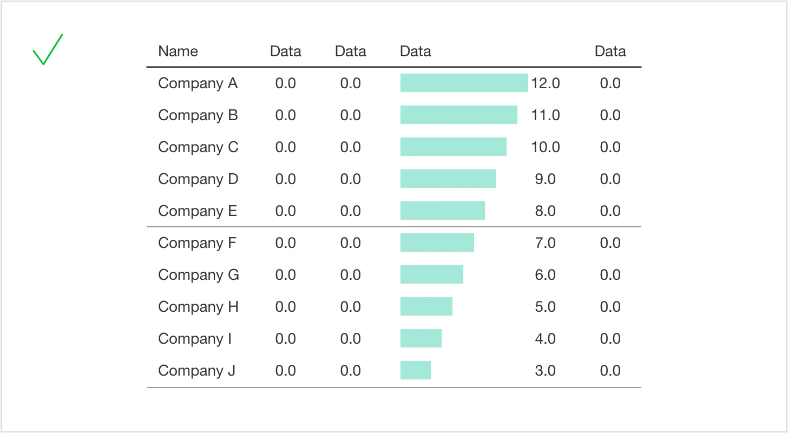Screen dimensions: 788x433
Task: Click the teal bar in Company A row
Action: point(464,83)
